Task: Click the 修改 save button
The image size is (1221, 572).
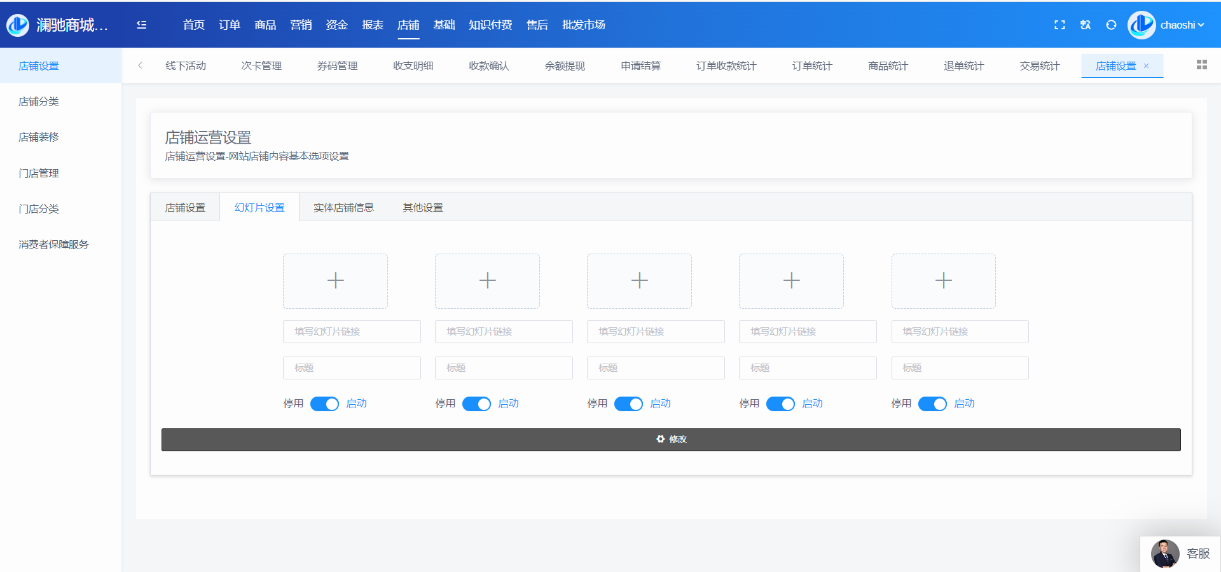Action: [671, 439]
